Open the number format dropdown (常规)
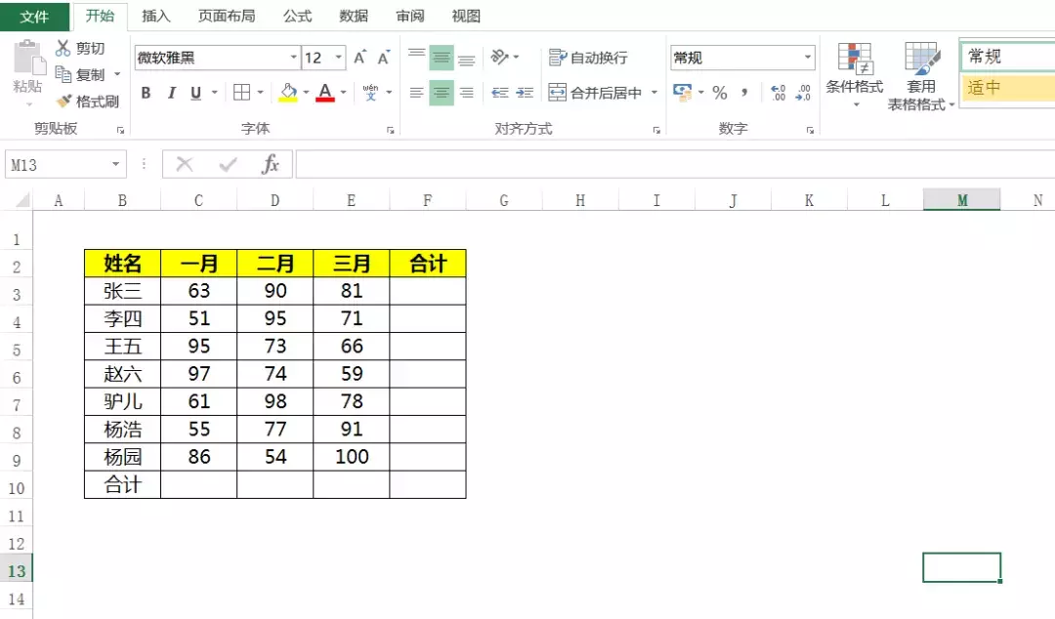 pyautogui.click(x=808, y=58)
